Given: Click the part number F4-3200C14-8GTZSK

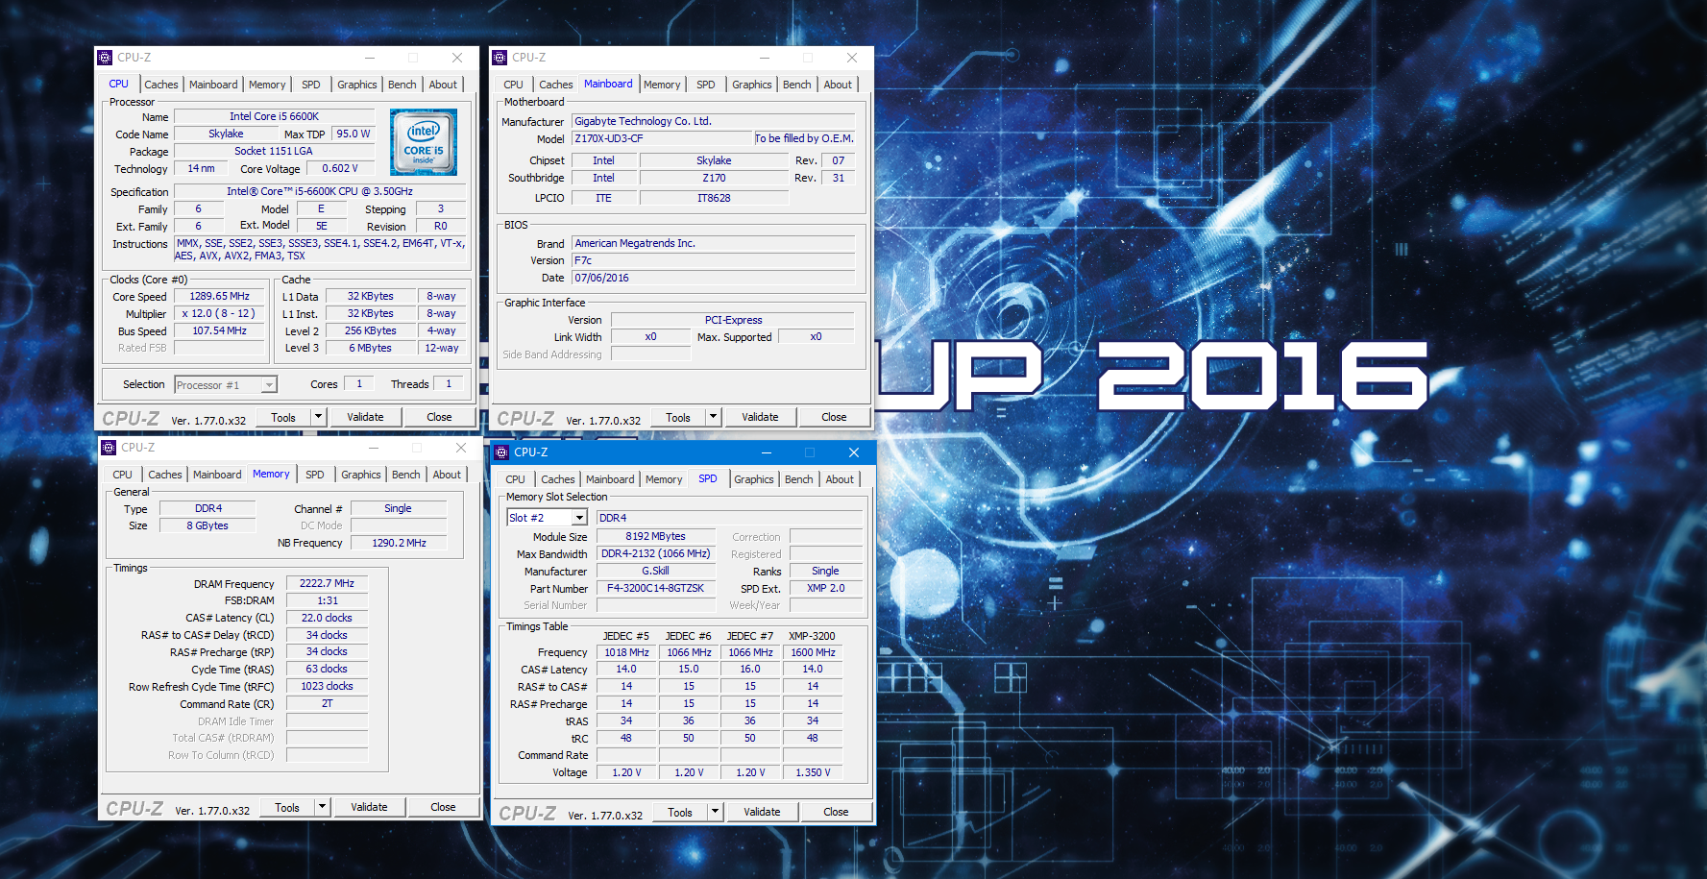Looking at the screenshot, I should (655, 589).
